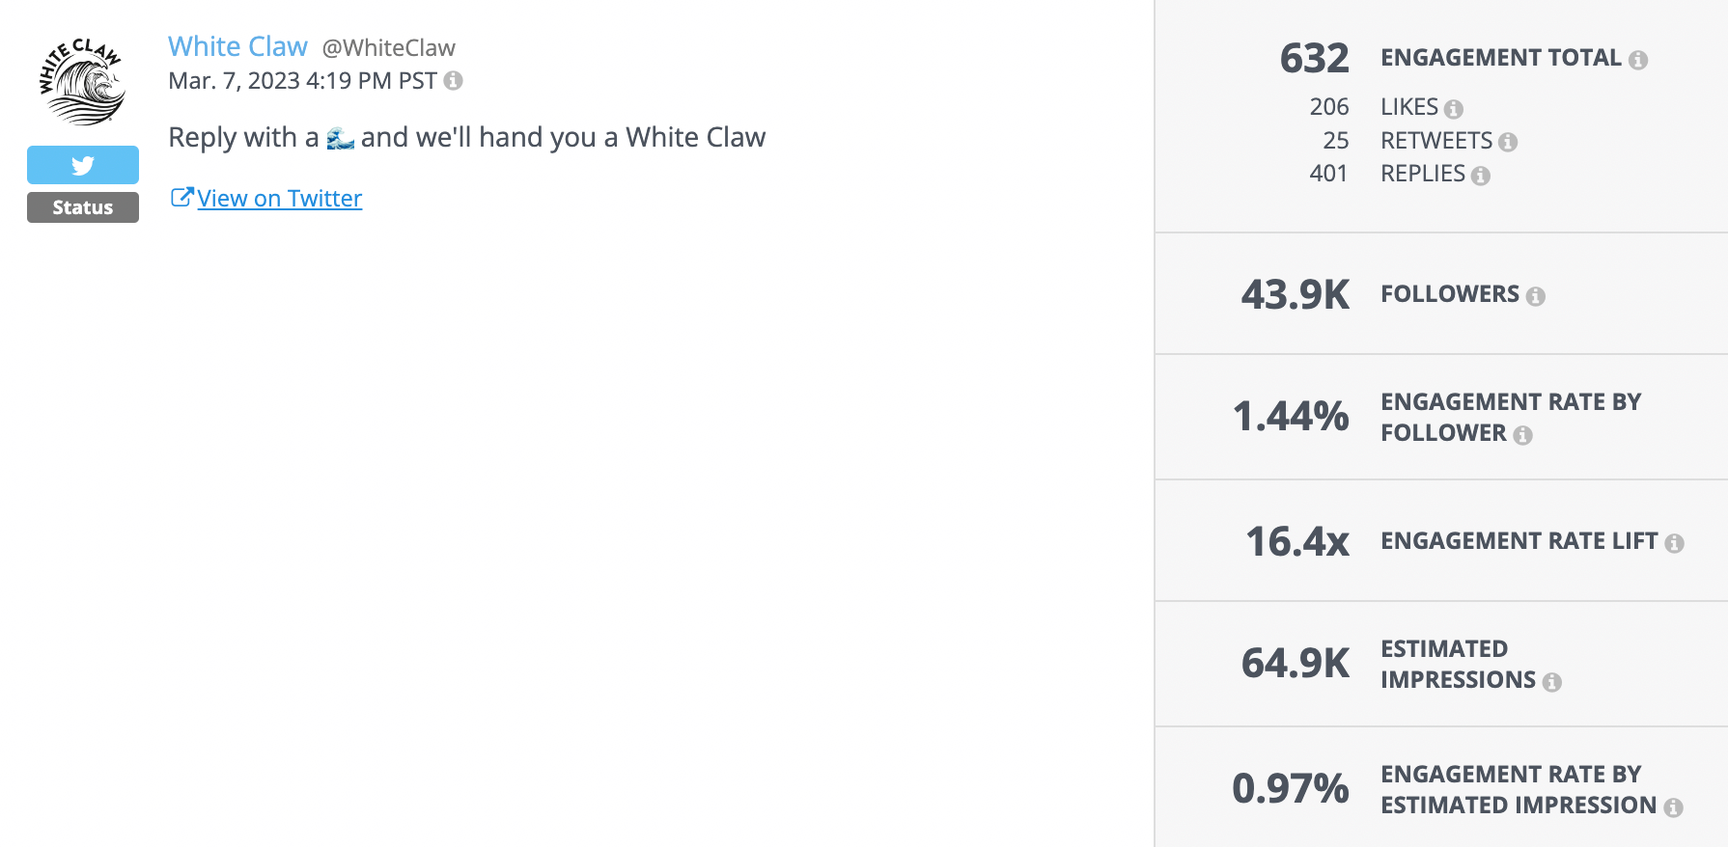This screenshot has height=847, width=1728.
Task: Click the Twitter bird icon
Action: (82, 164)
